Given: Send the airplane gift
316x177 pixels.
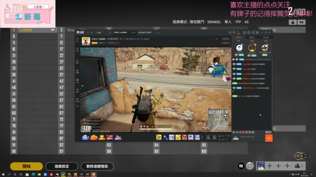Looking at the screenshot, I should pos(172,137).
